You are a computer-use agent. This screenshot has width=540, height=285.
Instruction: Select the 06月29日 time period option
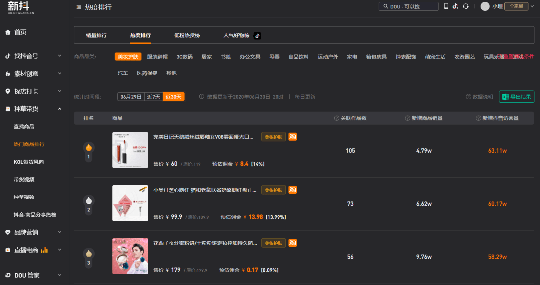pyautogui.click(x=130, y=97)
